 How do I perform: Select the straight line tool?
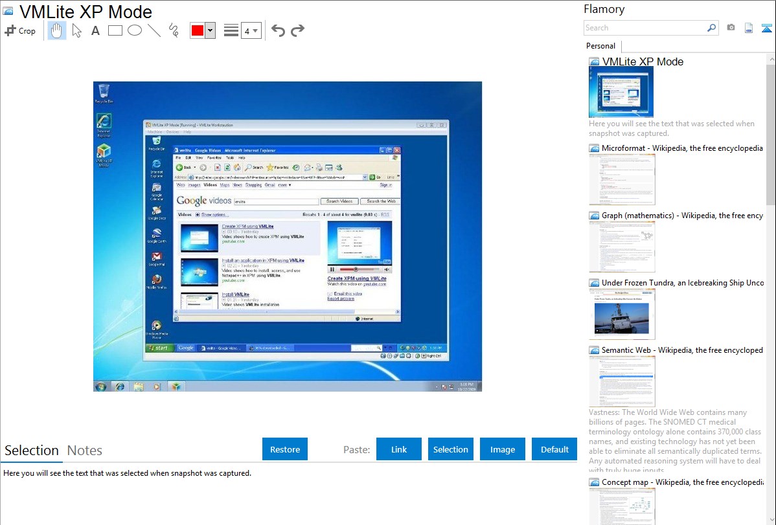pyautogui.click(x=154, y=30)
